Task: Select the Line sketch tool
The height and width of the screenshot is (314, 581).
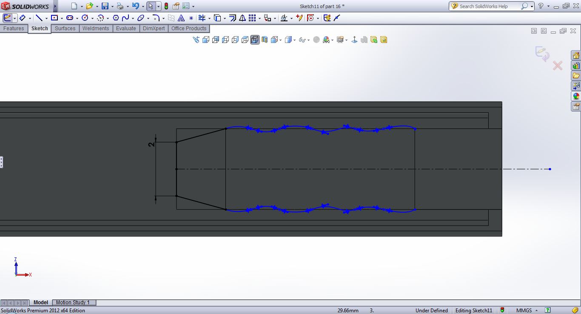Action: pyautogui.click(x=39, y=18)
